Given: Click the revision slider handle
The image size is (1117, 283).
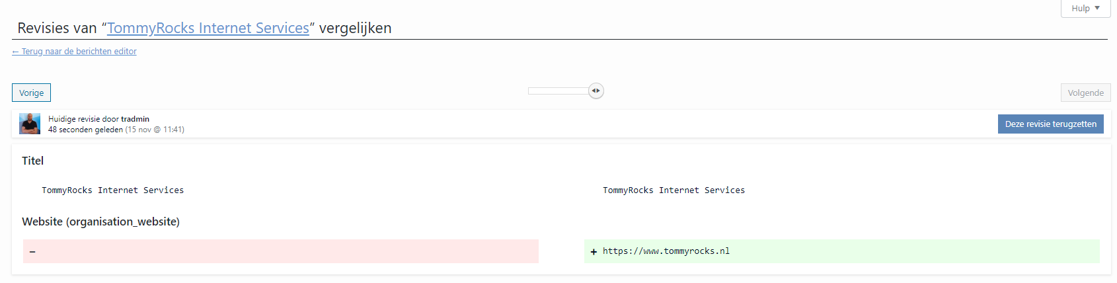Looking at the screenshot, I should tap(596, 91).
